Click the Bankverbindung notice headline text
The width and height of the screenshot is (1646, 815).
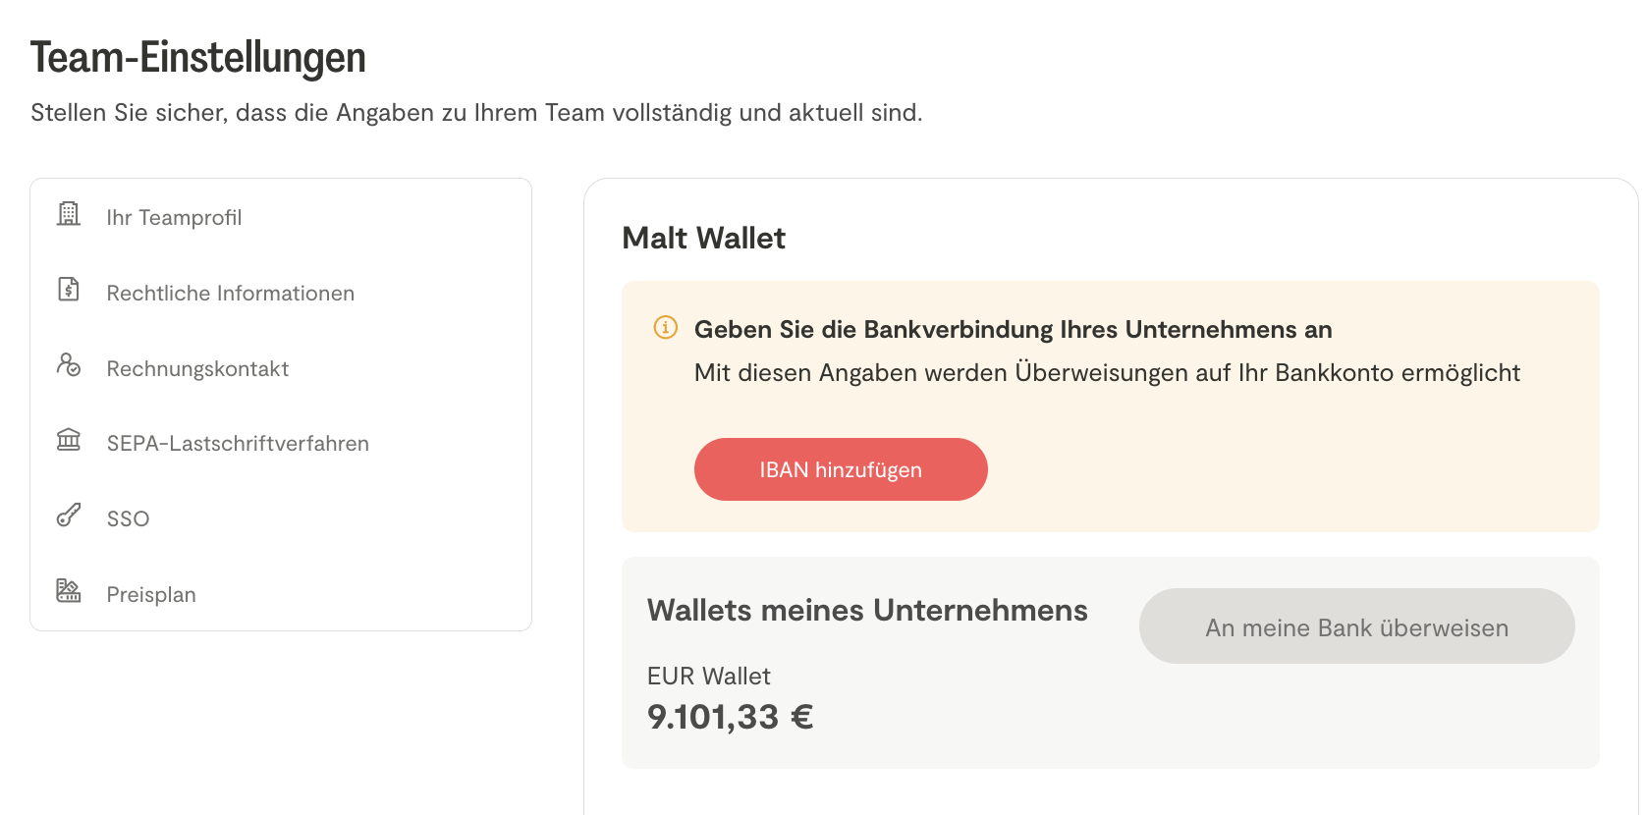(1013, 330)
